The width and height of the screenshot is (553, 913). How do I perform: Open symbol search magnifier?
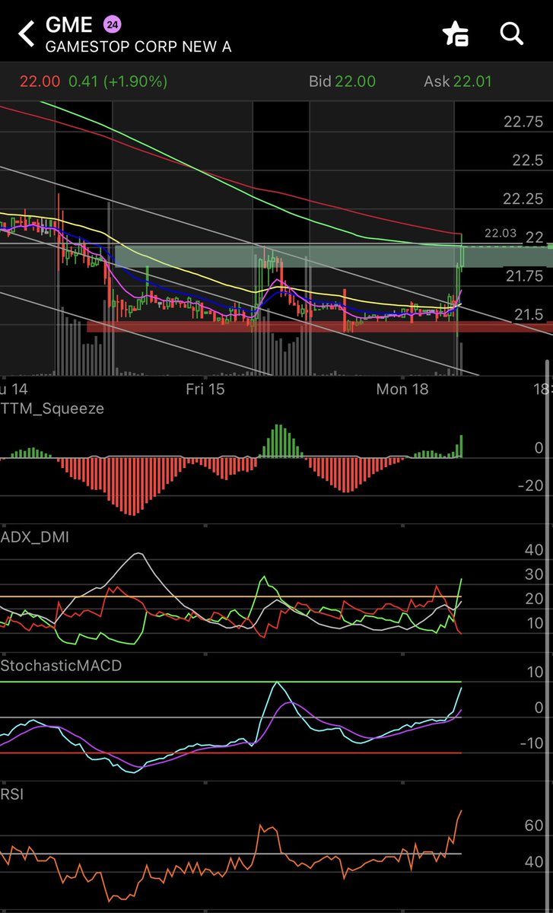[x=511, y=33]
